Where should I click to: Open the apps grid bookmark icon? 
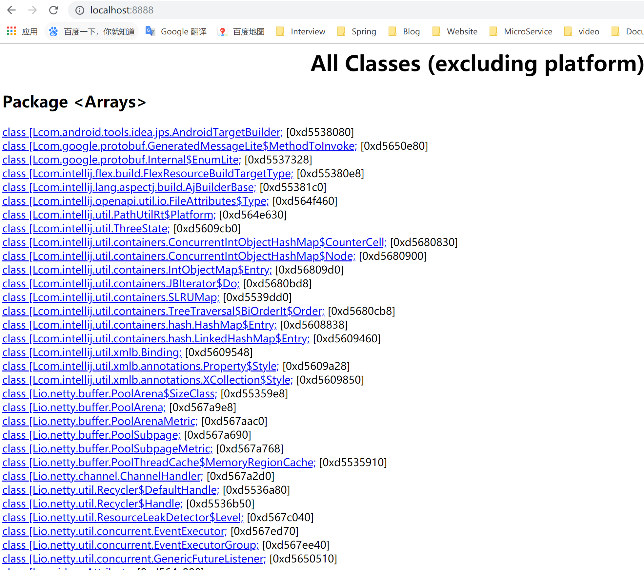click(x=11, y=31)
